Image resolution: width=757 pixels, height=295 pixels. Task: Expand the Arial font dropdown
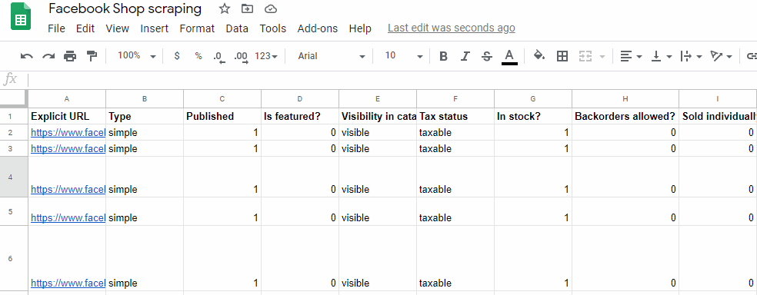click(x=332, y=56)
